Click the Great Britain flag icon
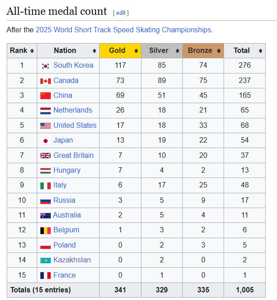Image resolution: width=277 pixels, height=300 pixels. pyautogui.click(x=45, y=156)
